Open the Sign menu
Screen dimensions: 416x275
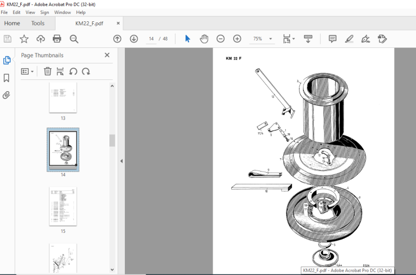45,12
